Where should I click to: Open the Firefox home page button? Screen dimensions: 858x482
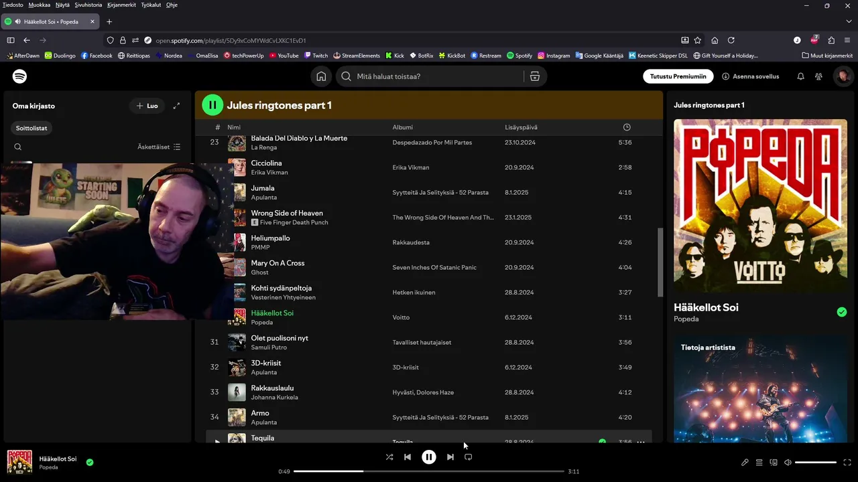pyautogui.click(x=715, y=40)
